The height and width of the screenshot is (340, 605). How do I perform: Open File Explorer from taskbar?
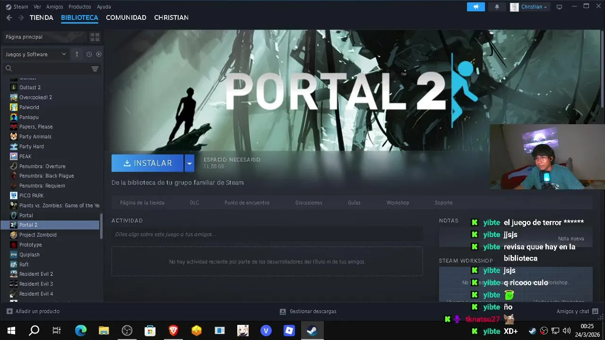[x=104, y=331]
